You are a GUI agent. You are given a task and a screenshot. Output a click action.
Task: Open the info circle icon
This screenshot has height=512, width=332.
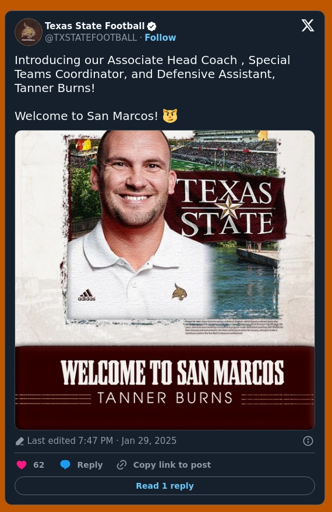308,441
